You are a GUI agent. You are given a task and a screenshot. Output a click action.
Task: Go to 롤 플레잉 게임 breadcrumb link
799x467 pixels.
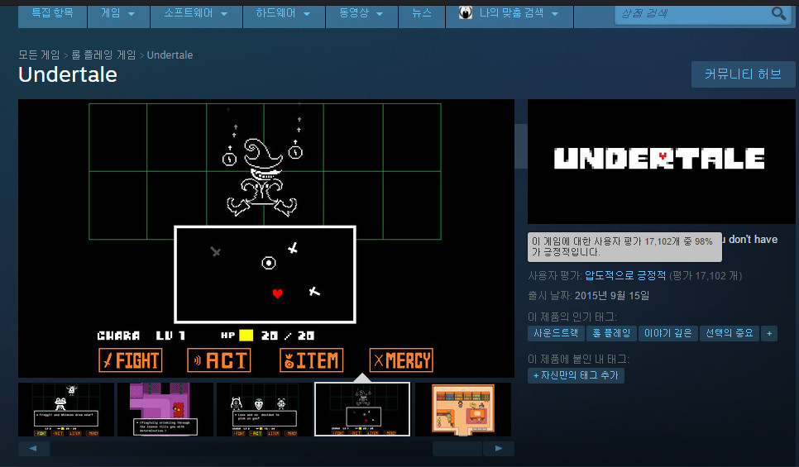tap(103, 55)
